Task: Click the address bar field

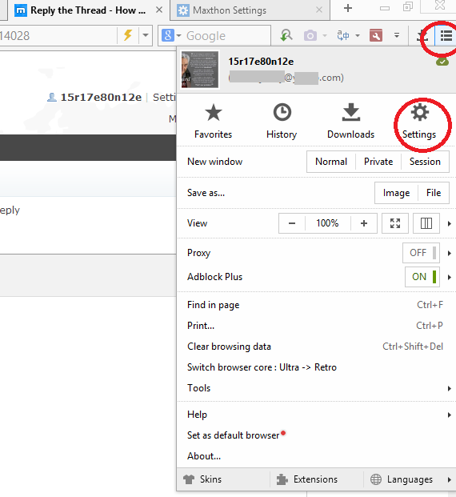Action: (57, 35)
